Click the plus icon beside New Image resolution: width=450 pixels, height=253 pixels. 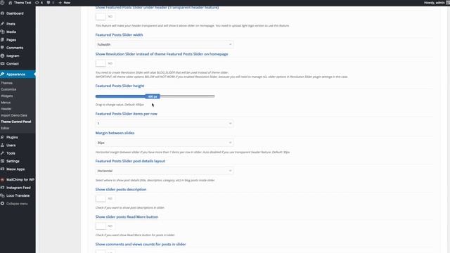60,3
